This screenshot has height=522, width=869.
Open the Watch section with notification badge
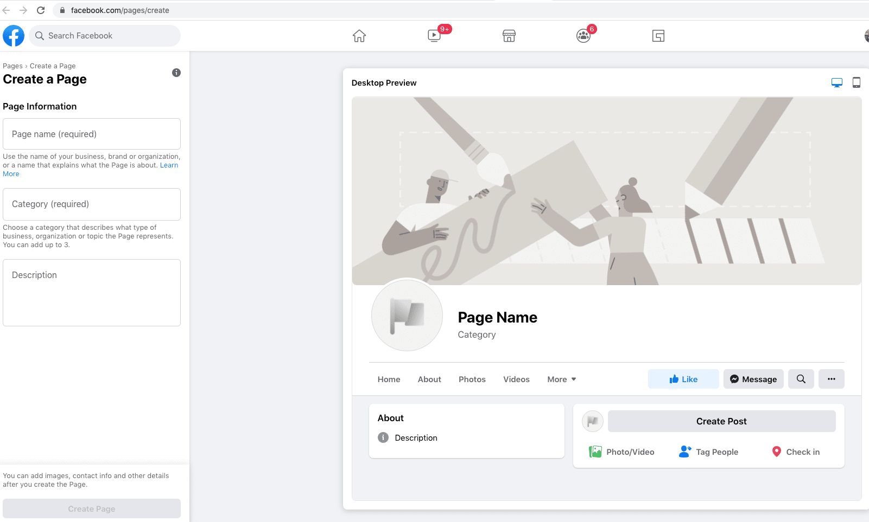coord(434,35)
